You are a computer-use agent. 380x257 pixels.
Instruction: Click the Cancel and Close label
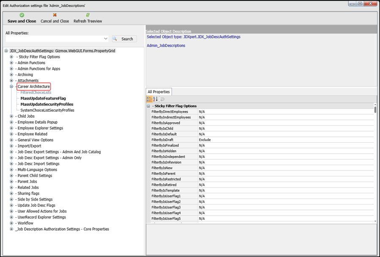point(55,21)
